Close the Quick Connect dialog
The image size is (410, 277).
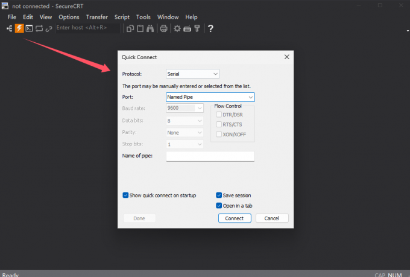click(287, 57)
